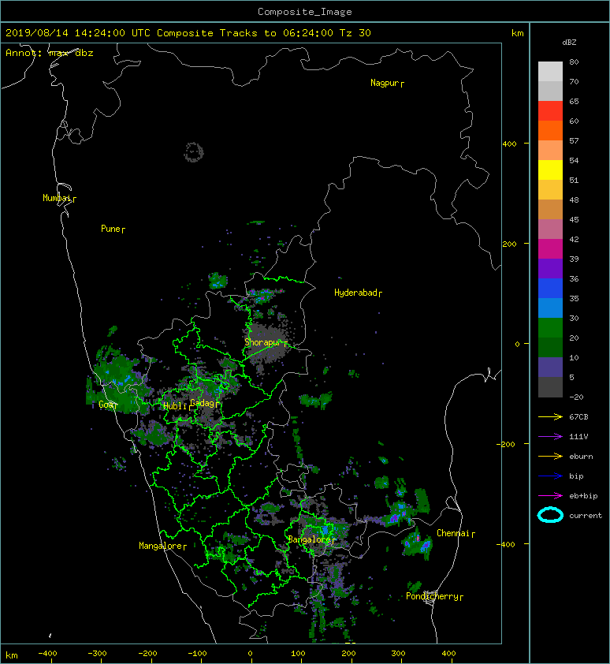610x664 pixels.
Task: Click the Hubli city label
Action: click(177, 406)
